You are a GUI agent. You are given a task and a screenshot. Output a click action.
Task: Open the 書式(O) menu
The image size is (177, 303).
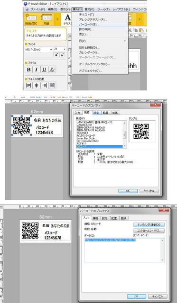tap(90, 9)
